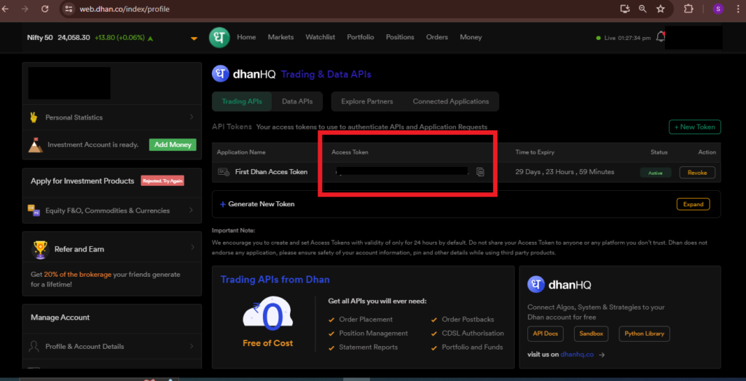Click the Application Name column header
The height and width of the screenshot is (381, 746).
click(x=241, y=152)
